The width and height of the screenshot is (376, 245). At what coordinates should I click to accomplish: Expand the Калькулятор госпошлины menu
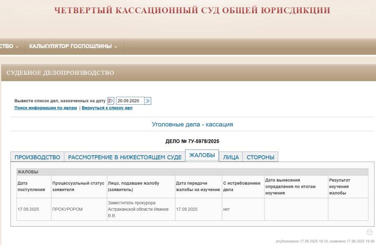[73, 46]
